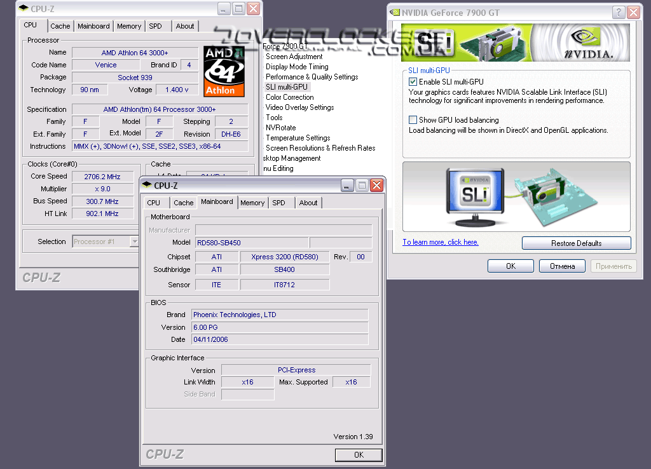The image size is (651, 469).
Task: Open Memory tab in front CPU-Z window
Action: 252,203
